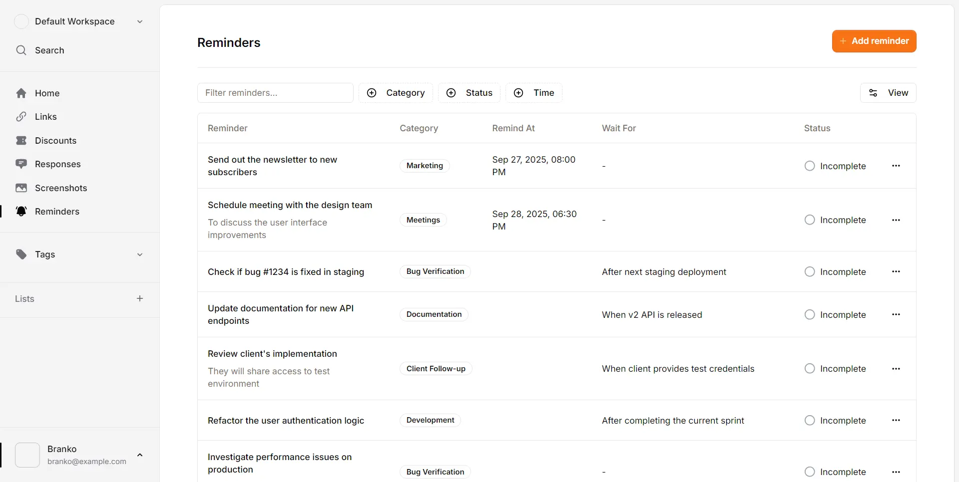The image size is (959, 482).
Task: Click the Reminders alarm bell icon
Action: click(21, 212)
